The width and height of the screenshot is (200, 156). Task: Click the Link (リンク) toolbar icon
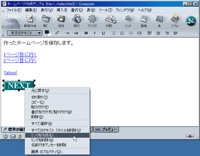pos(128,19)
